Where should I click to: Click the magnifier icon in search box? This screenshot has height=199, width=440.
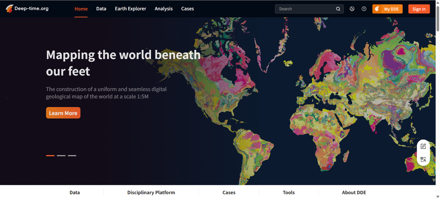point(338,9)
